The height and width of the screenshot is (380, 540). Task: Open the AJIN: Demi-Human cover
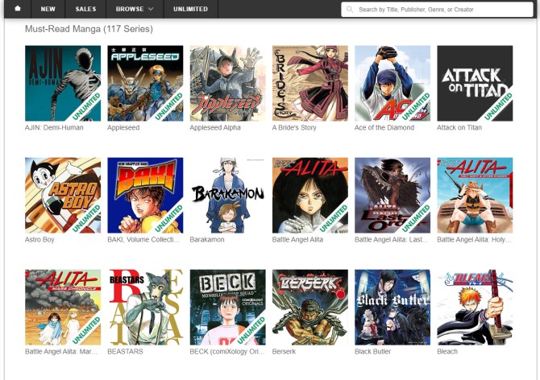pyautogui.click(x=63, y=83)
